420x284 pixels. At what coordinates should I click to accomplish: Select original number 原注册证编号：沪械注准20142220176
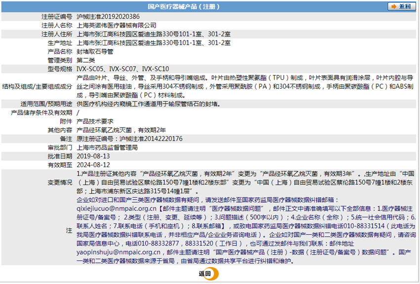coord(129,139)
